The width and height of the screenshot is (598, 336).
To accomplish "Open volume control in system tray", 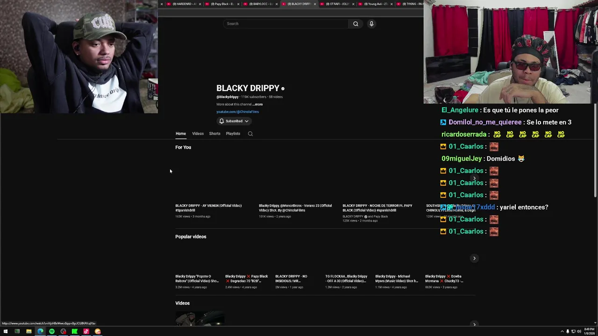I will (579, 332).
